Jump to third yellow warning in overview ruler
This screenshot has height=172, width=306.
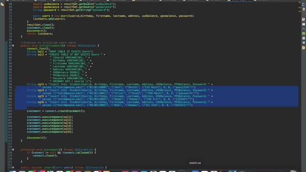point(300,11)
